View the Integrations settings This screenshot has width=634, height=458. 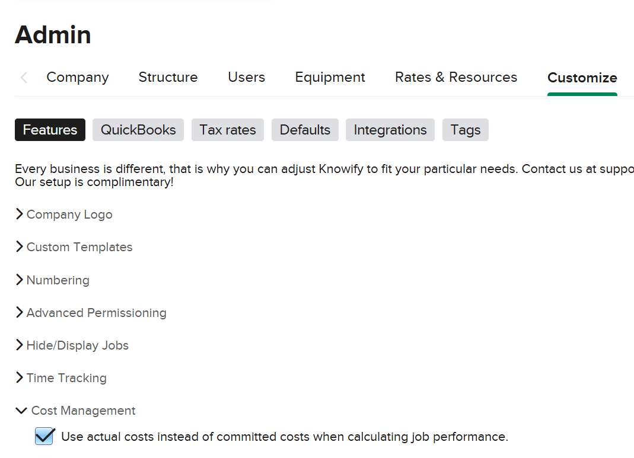[x=390, y=130]
